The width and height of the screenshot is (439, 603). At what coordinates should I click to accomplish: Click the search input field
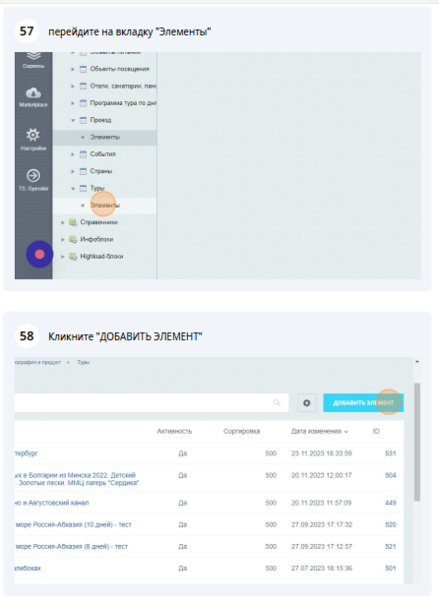pyautogui.click(x=152, y=402)
